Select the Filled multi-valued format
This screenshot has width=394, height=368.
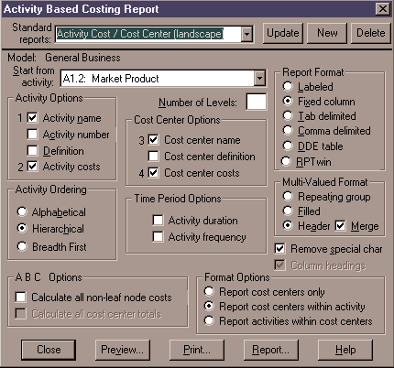pyautogui.click(x=288, y=211)
